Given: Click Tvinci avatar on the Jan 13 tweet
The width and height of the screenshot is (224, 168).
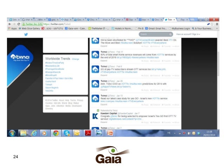Looking at the screenshot, I should [x=95, y=99].
